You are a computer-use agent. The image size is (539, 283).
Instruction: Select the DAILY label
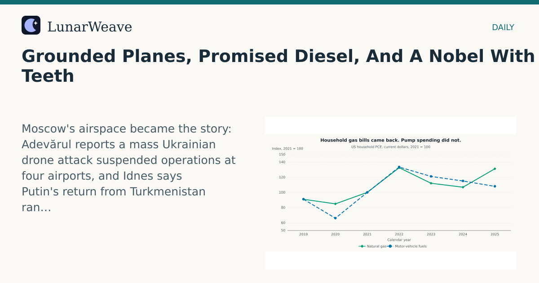coord(503,27)
